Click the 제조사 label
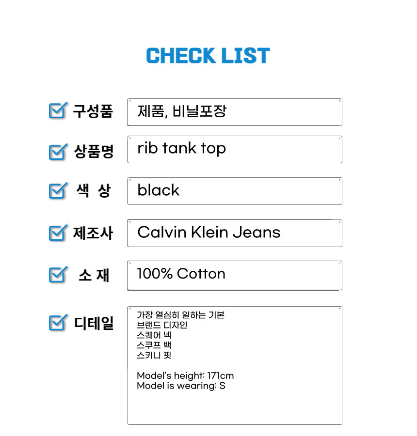The image size is (417, 436). pyautogui.click(x=93, y=234)
